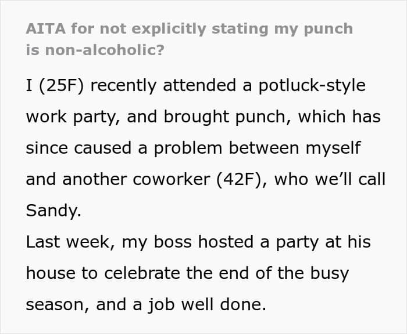
Task: Click 'work party' in the first paragraph
Action: pyautogui.click(x=70, y=117)
